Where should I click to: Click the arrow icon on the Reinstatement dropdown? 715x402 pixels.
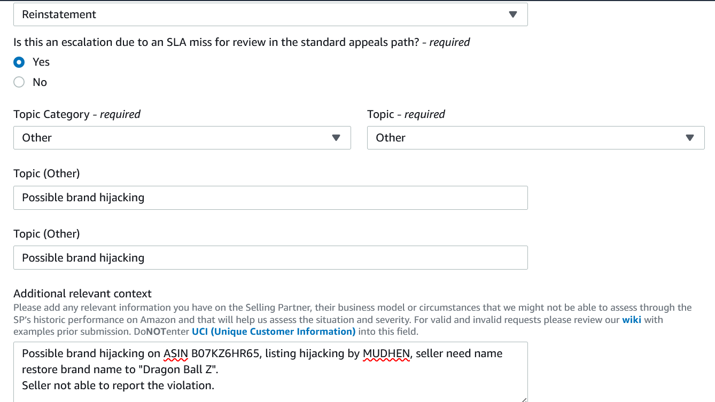tap(513, 14)
